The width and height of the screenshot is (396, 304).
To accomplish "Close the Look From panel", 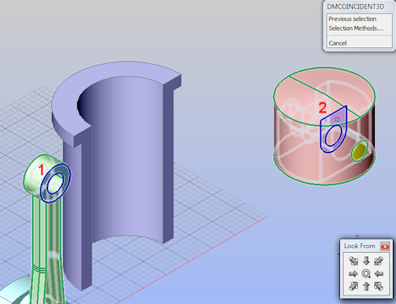I will coord(385,247).
